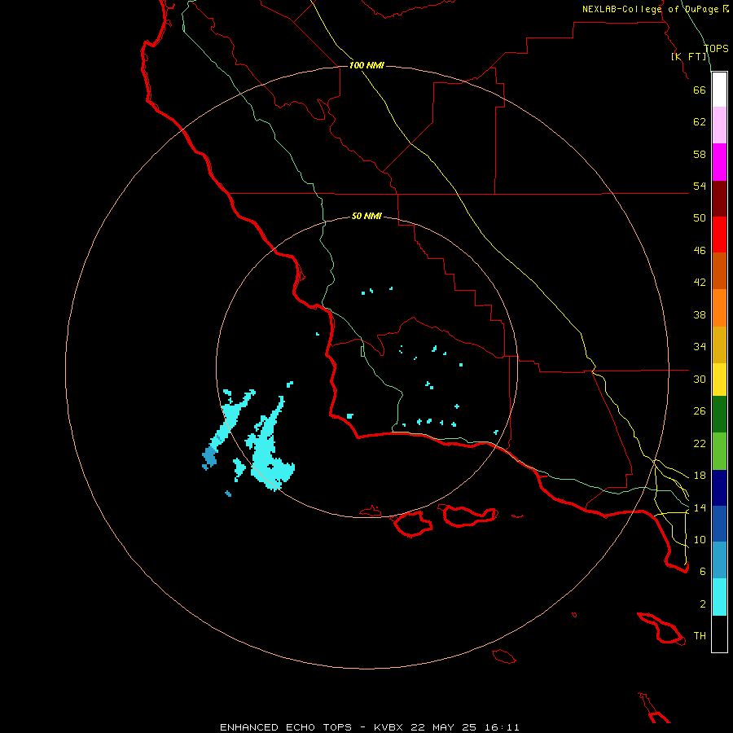This screenshot has width=733, height=733.
Task: Select the dark red 50-54 kft swatch
Action: pyautogui.click(x=719, y=199)
